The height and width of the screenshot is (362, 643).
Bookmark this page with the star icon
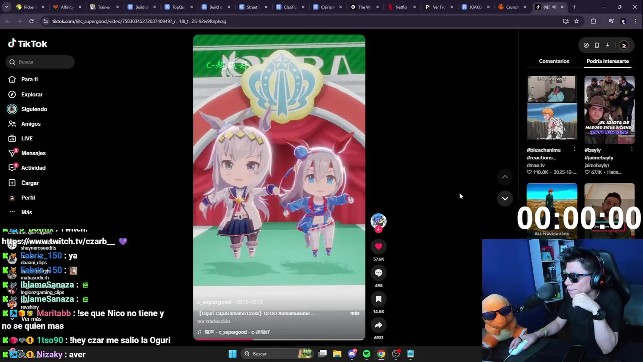click(x=576, y=21)
